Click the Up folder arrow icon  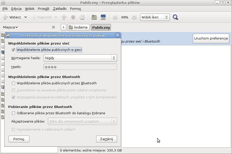tap(64, 17)
